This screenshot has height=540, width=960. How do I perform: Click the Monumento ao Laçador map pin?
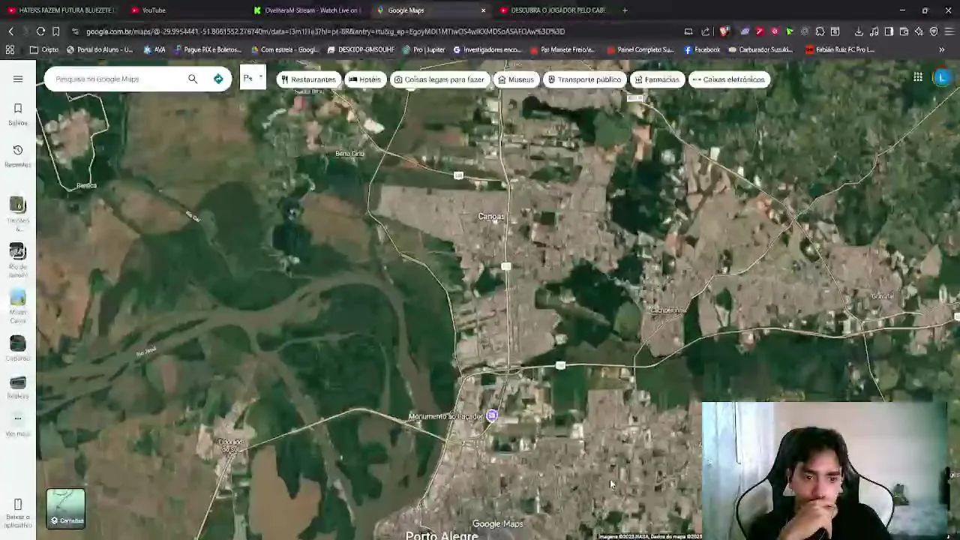[x=492, y=415]
